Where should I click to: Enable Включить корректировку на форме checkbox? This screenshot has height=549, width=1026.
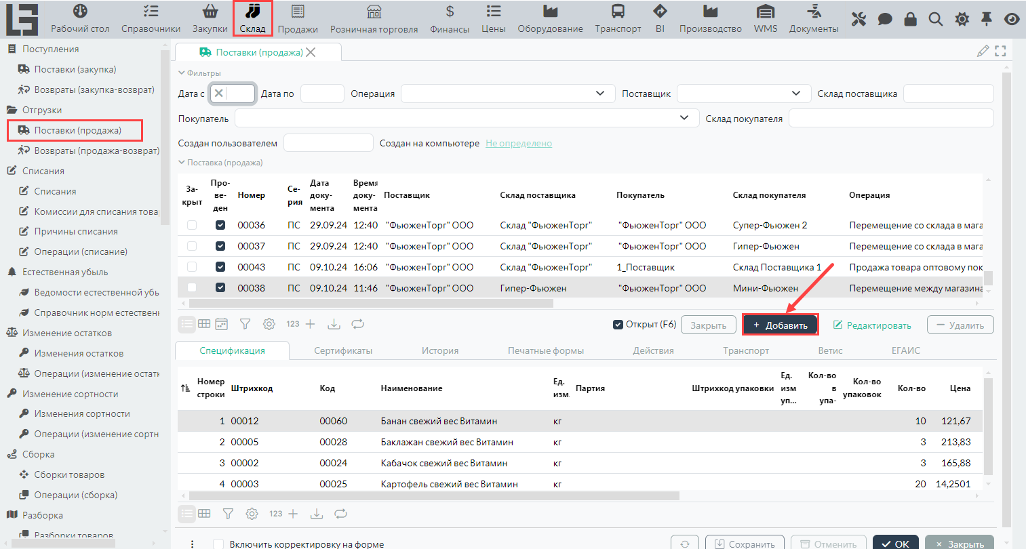[218, 544]
